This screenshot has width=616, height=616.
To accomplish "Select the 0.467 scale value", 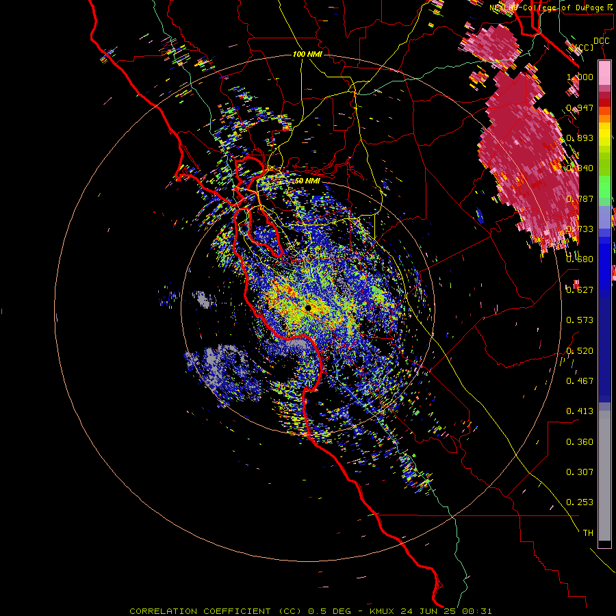I will pyautogui.click(x=580, y=381).
